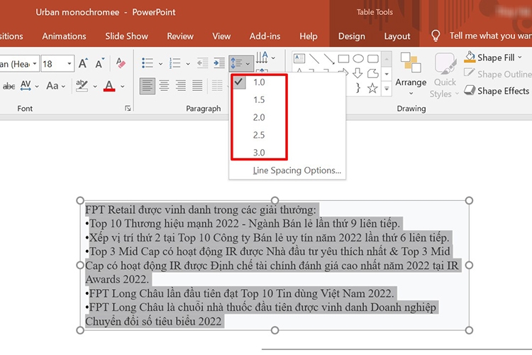Select the checked 1.0 line spacing
Viewport: 532px width, 355px height.
(x=259, y=82)
